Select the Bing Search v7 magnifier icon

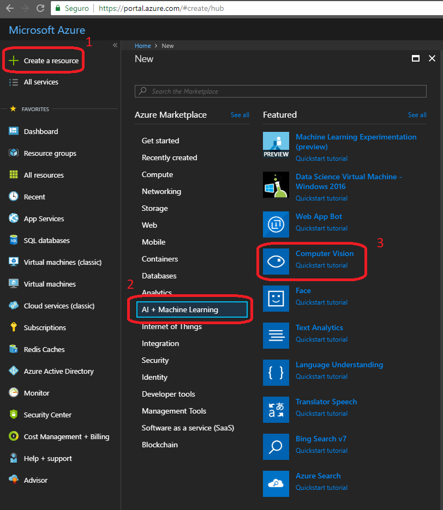point(276,447)
